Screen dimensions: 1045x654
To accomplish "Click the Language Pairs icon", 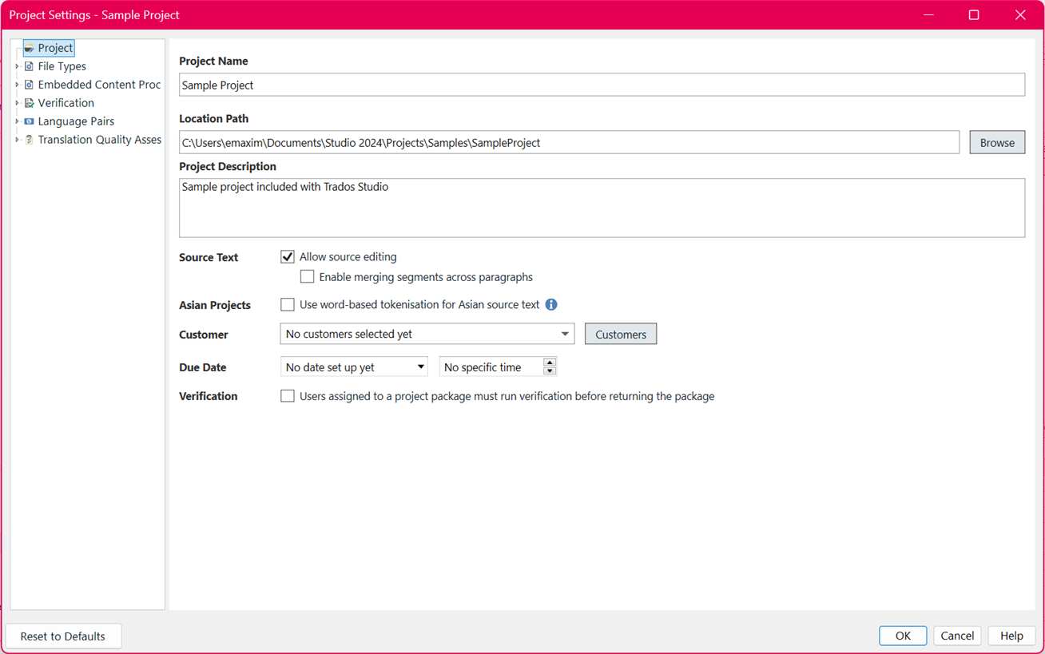I will click(30, 122).
